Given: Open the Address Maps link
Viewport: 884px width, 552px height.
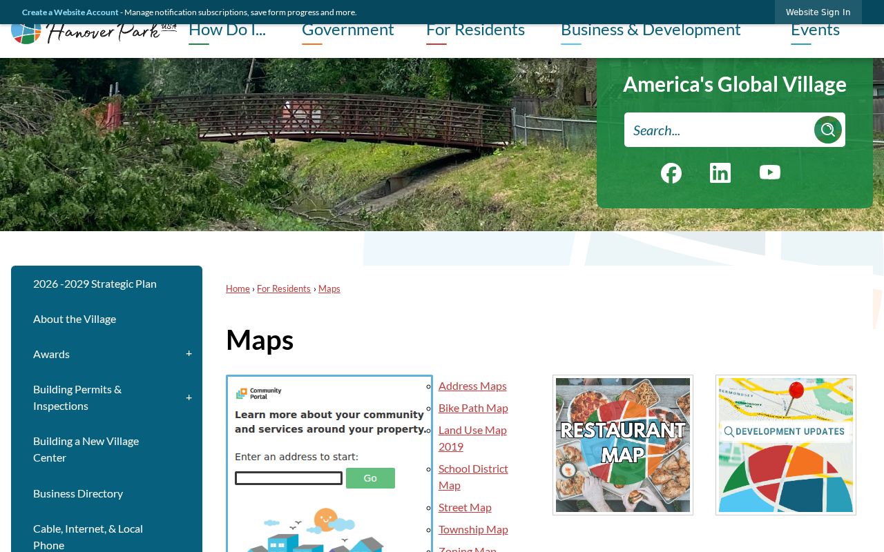Looking at the screenshot, I should (x=472, y=386).
